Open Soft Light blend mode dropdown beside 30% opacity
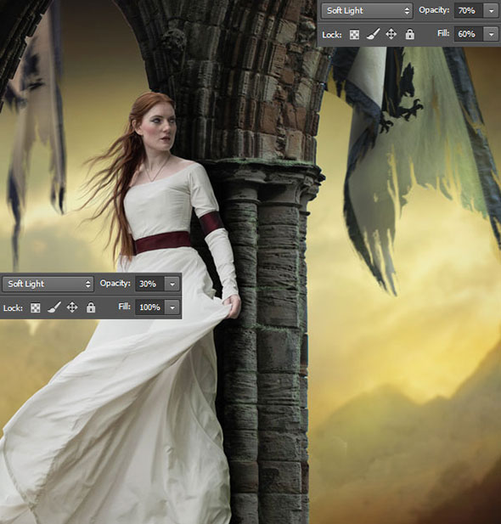Image resolution: width=501 pixels, height=524 pixels. [x=48, y=284]
